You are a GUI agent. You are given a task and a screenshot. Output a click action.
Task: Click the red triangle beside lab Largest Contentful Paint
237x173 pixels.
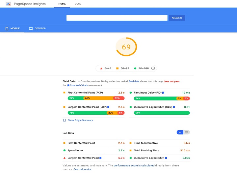pos(65,158)
